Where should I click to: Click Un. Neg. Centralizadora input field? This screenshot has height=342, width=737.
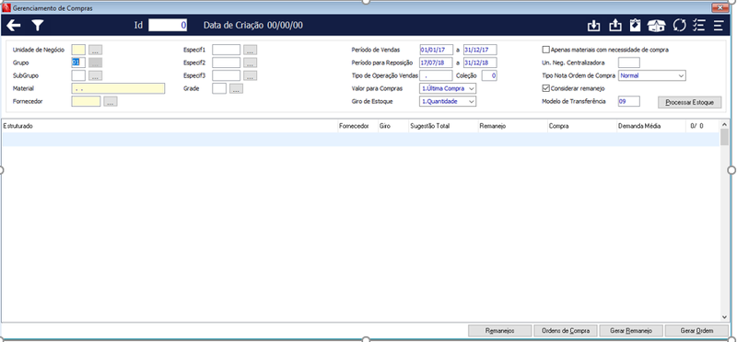(629, 63)
